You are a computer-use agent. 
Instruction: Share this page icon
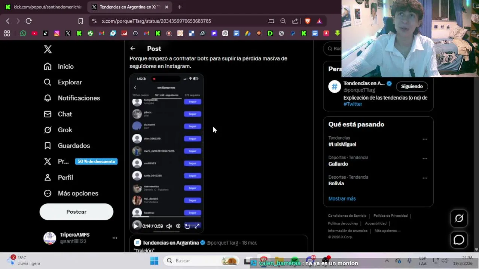tap(295, 21)
